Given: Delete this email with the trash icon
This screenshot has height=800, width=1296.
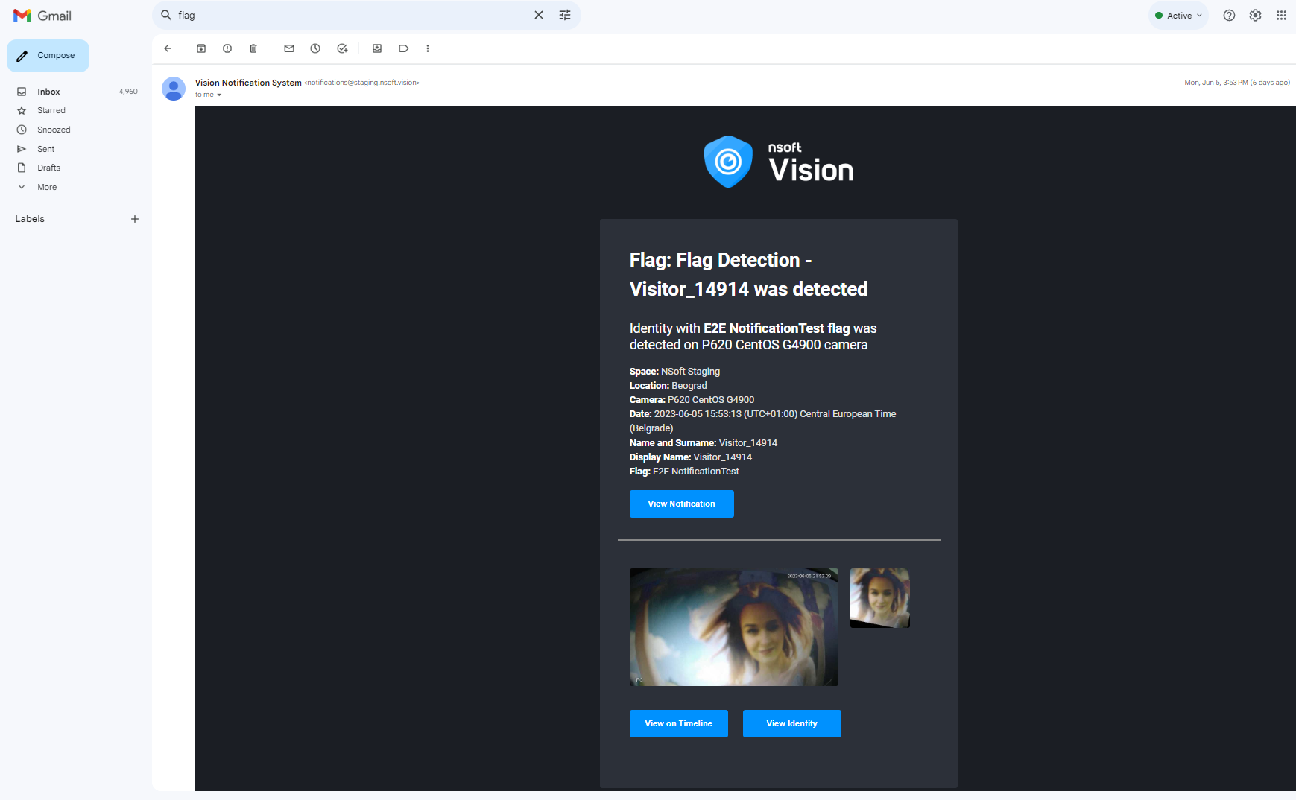Looking at the screenshot, I should pyautogui.click(x=253, y=48).
